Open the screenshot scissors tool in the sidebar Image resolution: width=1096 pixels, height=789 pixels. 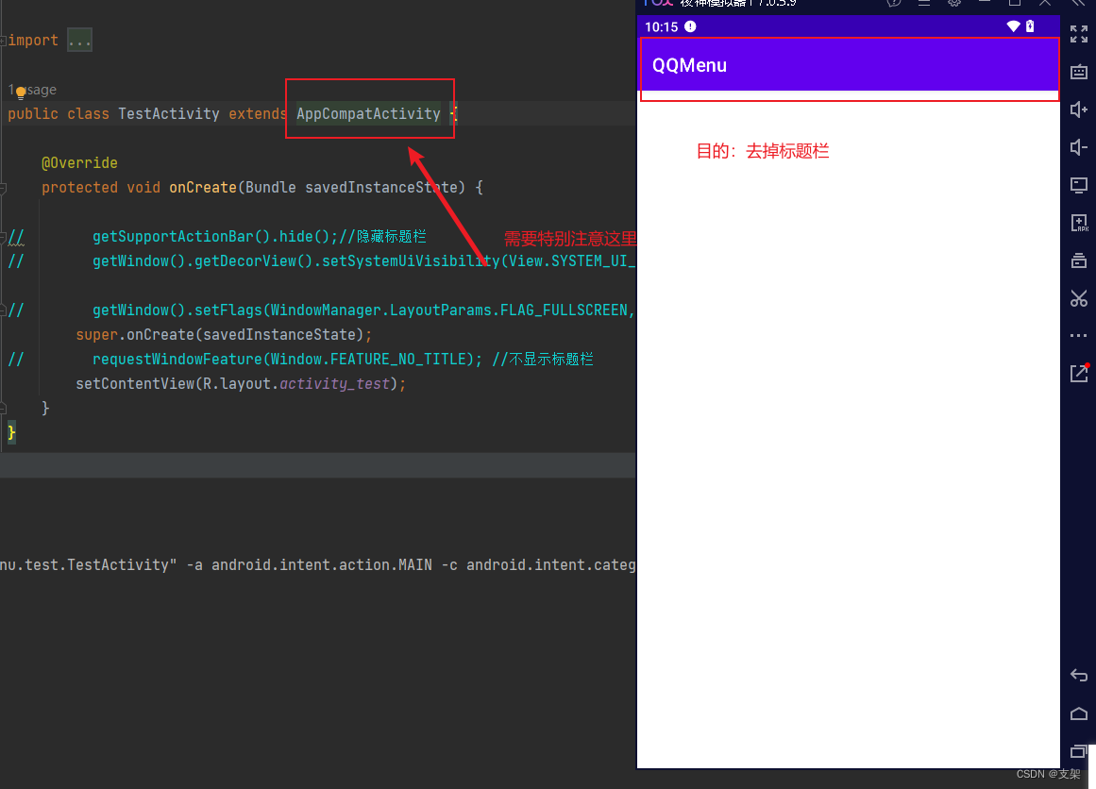click(x=1079, y=298)
